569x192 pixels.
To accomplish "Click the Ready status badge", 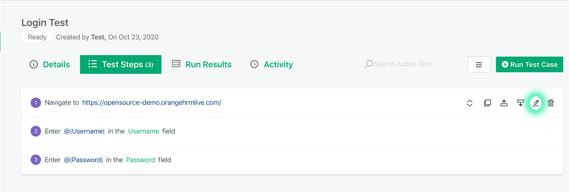I will [x=37, y=37].
